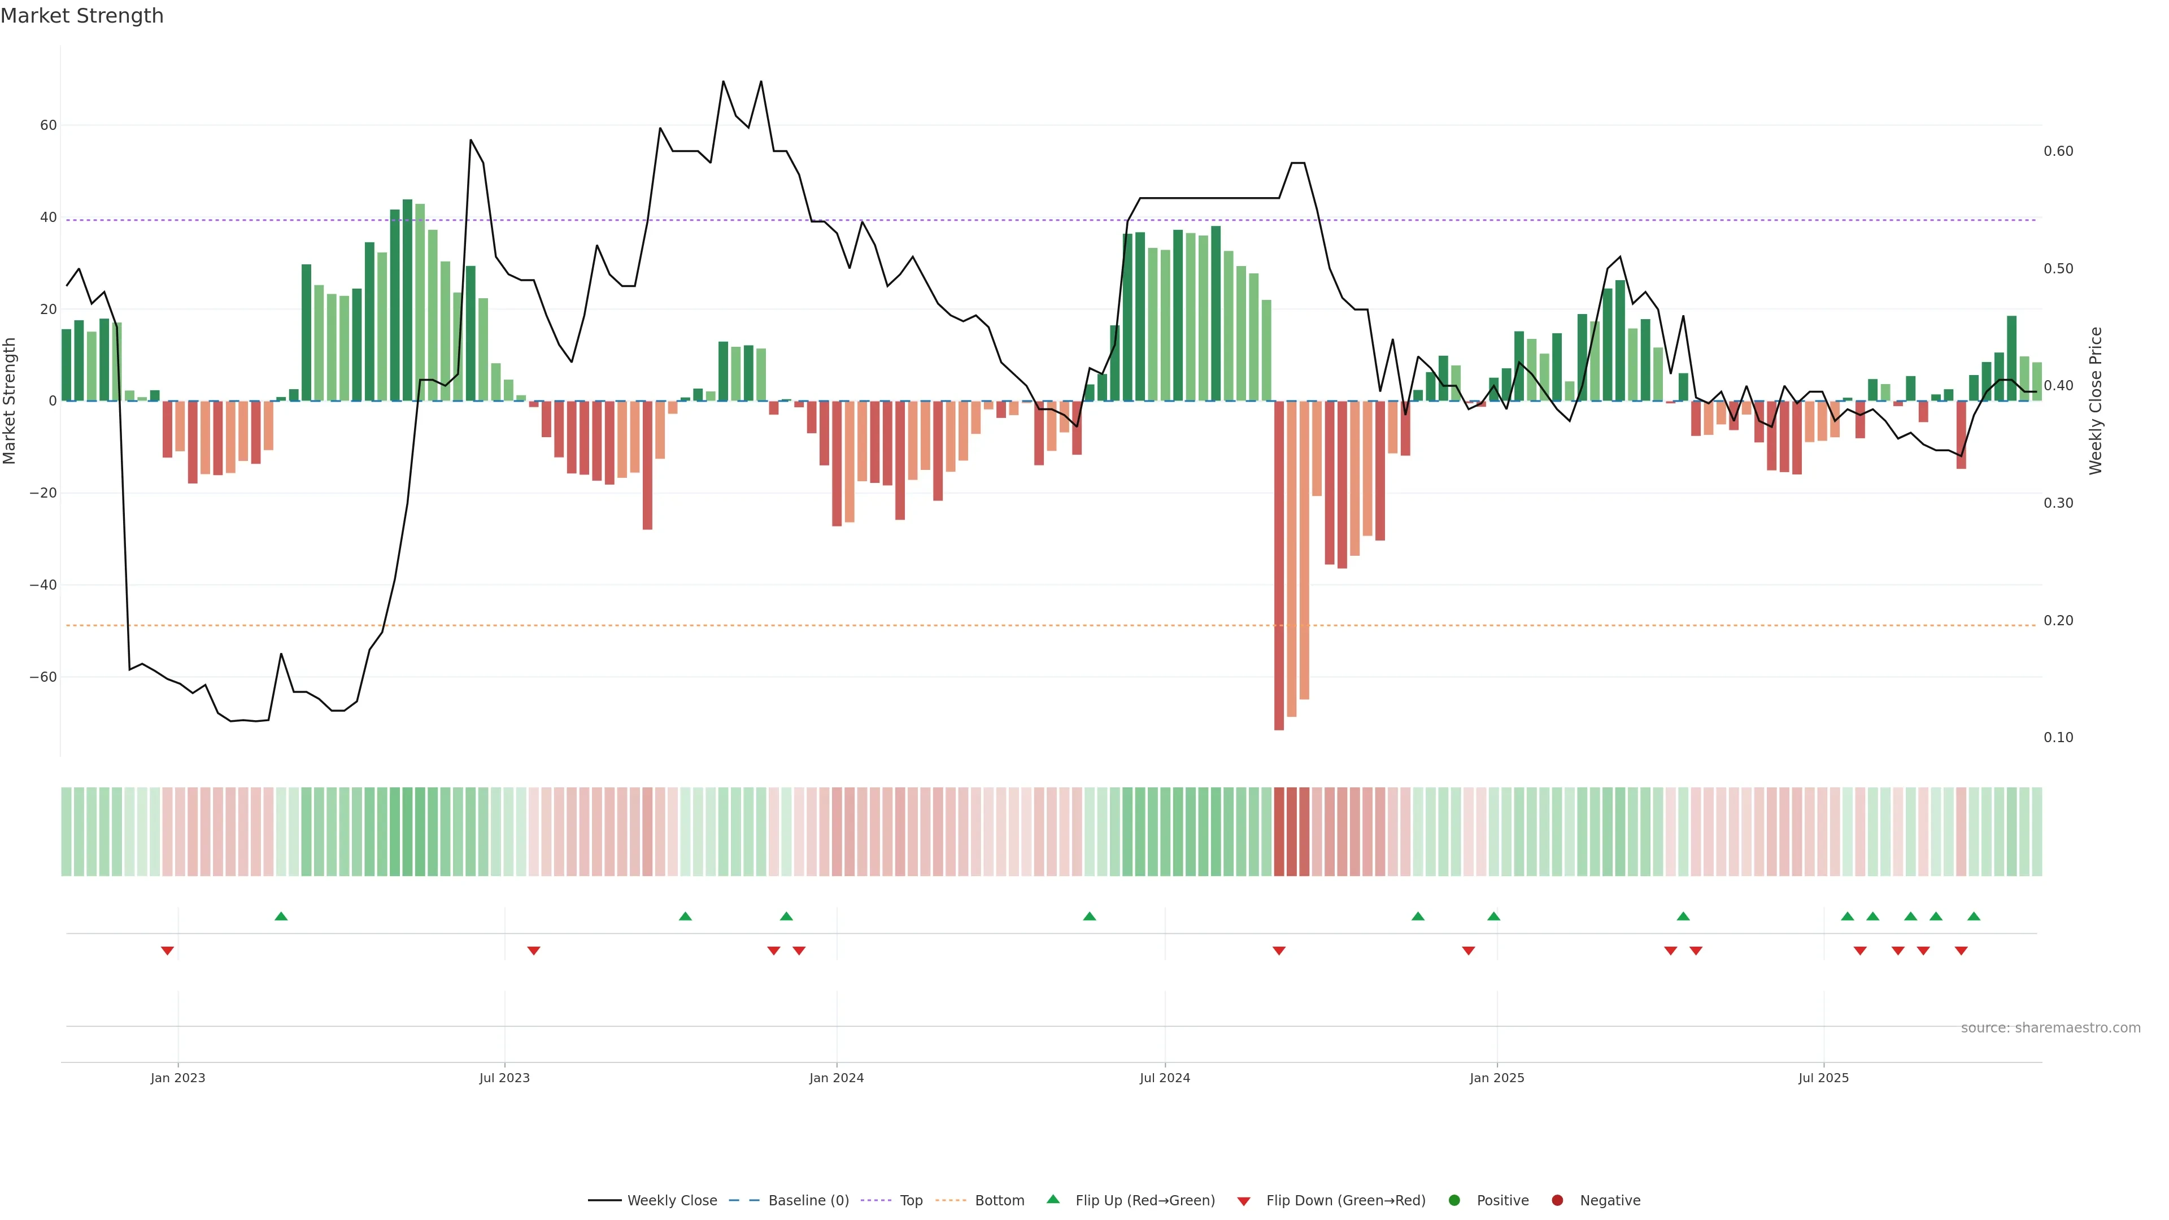2169x1220 pixels.
Task: Click the first red flip-down marker near Jan 2023
Action: pyautogui.click(x=168, y=951)
